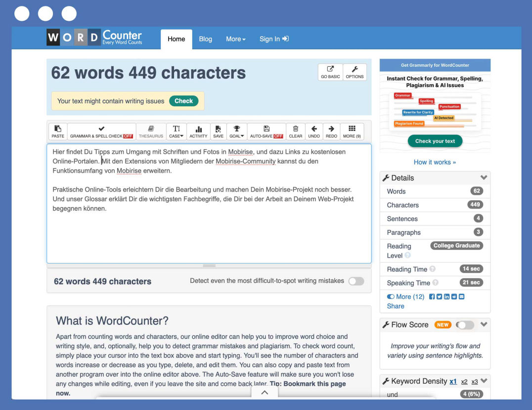Click the green Check button
The height and width of the screenshot is (410, 532).
coord(183,101)
